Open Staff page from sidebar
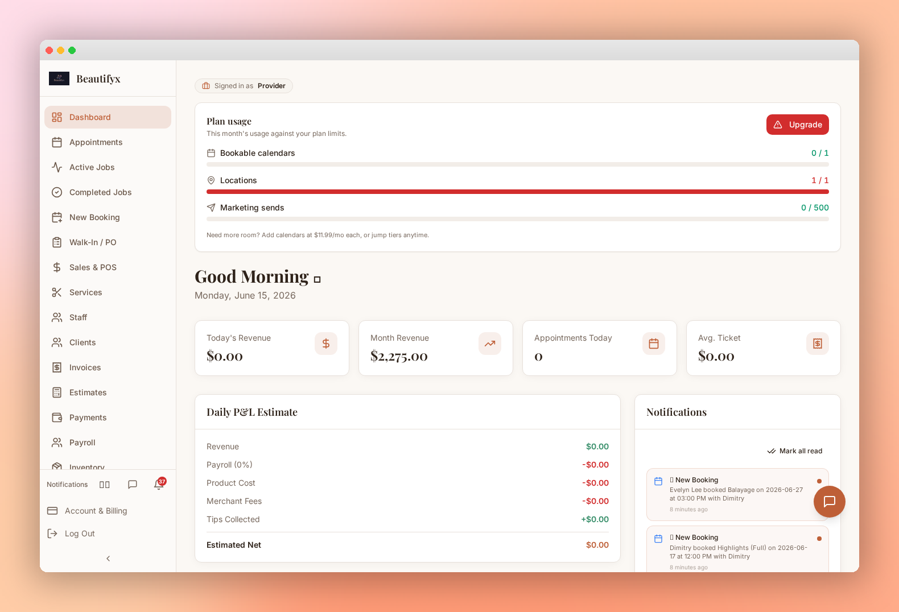 (108, 317)
